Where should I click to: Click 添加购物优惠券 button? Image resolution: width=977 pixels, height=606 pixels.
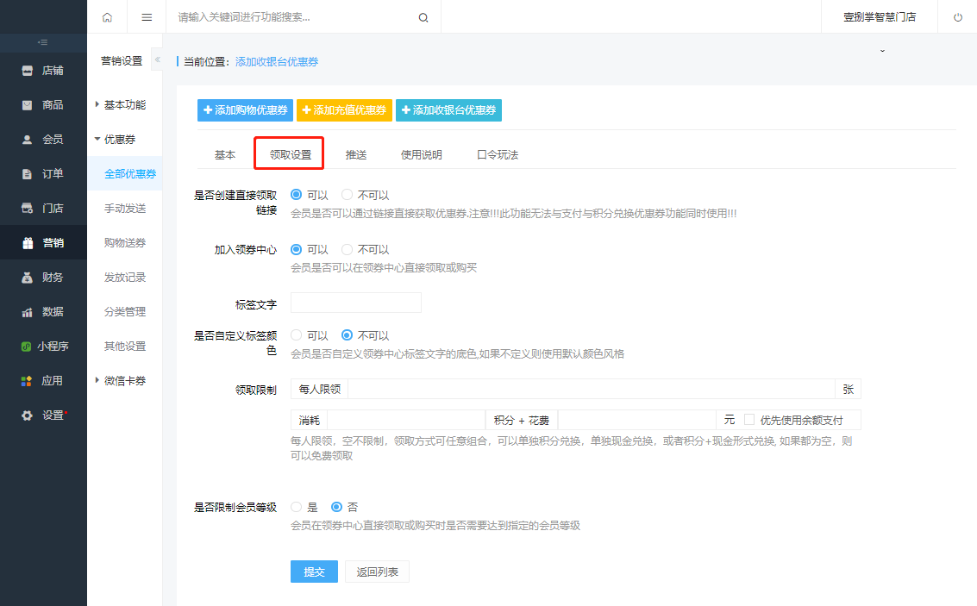tap(245, 110)
